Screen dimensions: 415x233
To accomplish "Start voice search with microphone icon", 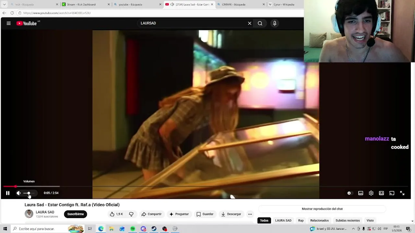I will click(x=275, y=23).
